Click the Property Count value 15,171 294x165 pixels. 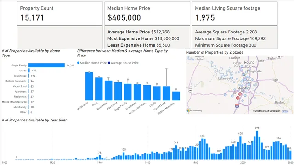pos(32,18)
